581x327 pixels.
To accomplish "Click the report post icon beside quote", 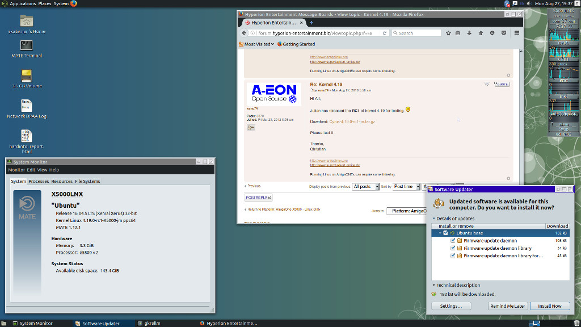I will [487, 84].
